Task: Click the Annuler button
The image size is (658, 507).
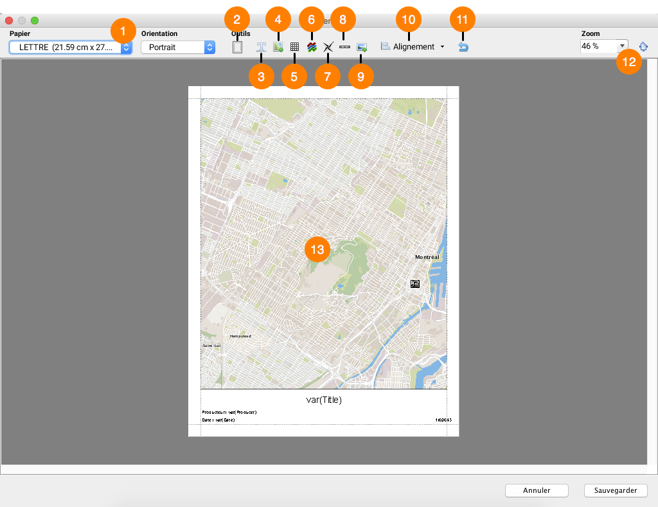Action: pyautogui.click(x=537, y=490)
